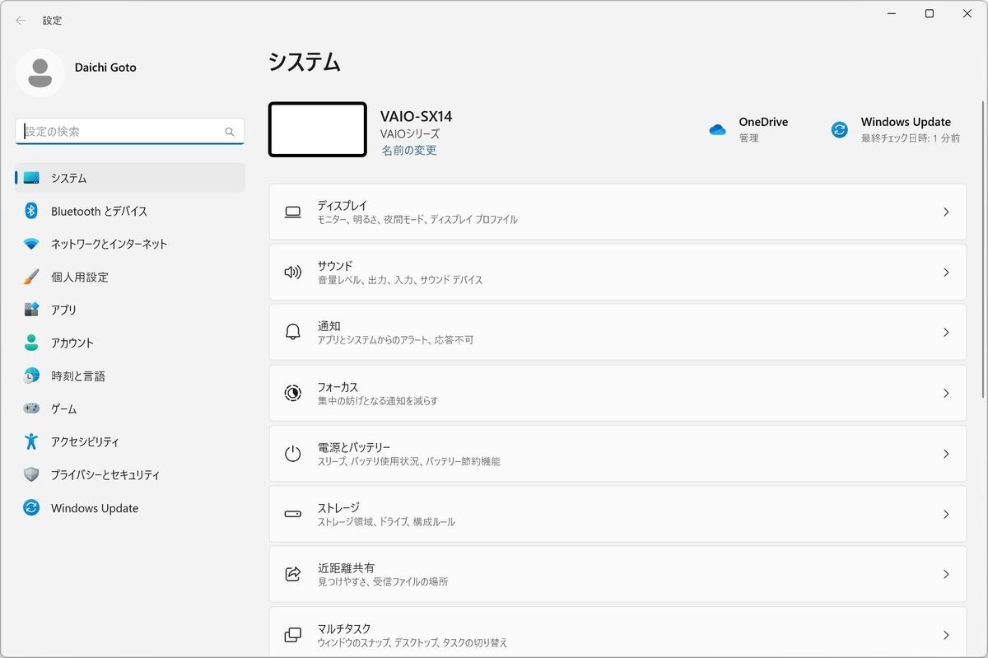The height and width of the screenshot is (658, 988).
Task: Click the 設定の検索 search box
Action: [130, 132]
